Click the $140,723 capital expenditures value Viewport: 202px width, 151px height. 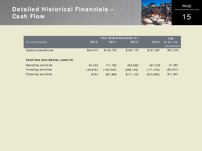tap(110, 50)
